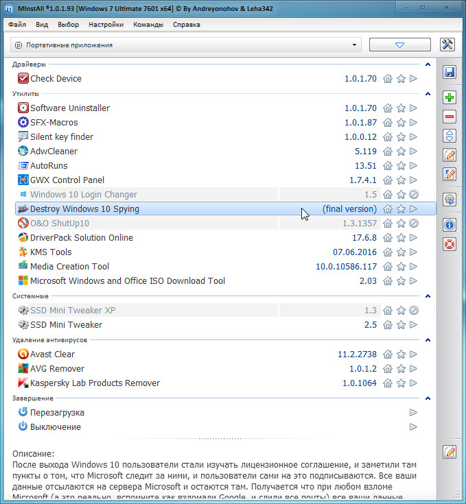Run AutoRuns using its play arrow
This screenshot has height=504, width=466.
(414, 165)
